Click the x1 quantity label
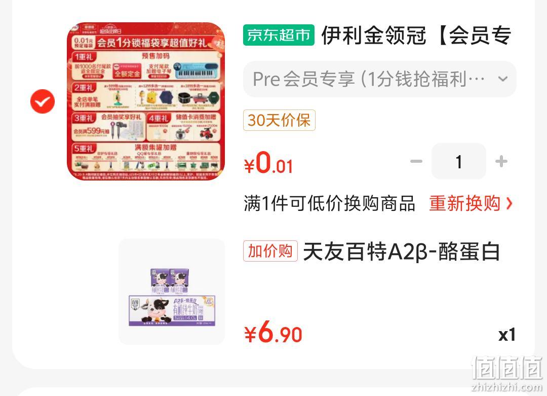The width and height of the screenshot is (547, 396). [507, 335]
